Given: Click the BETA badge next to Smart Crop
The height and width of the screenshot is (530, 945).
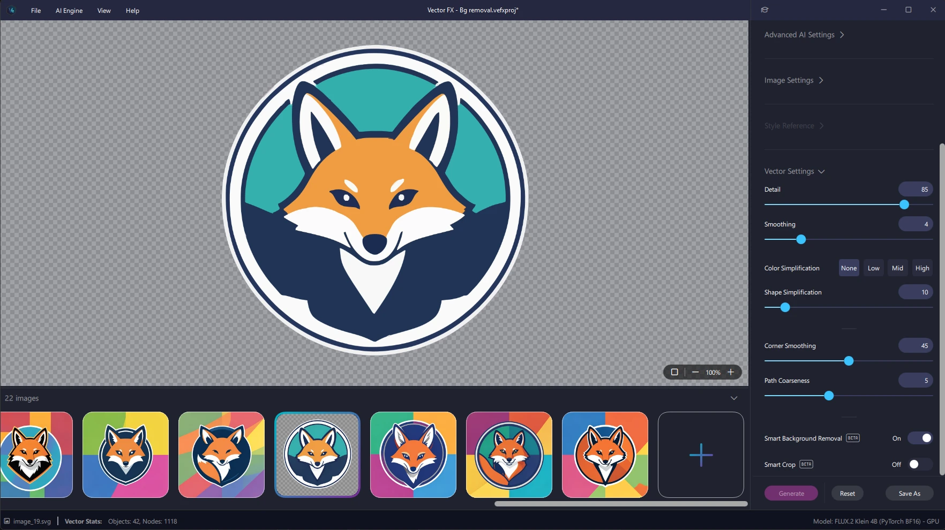Looking at the screenshot, I should coord(806,464).
